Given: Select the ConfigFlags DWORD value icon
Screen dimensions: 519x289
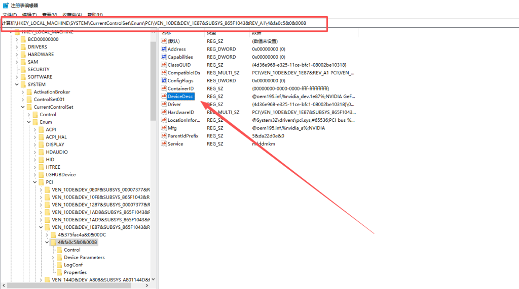Looking at the screenshot, I should tap(164, 80).
